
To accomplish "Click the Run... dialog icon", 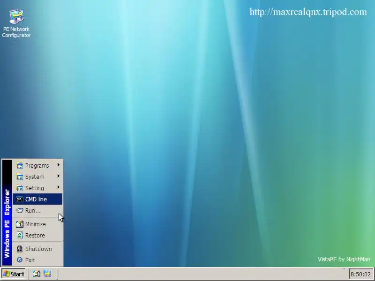I will [x=19, y=210].
